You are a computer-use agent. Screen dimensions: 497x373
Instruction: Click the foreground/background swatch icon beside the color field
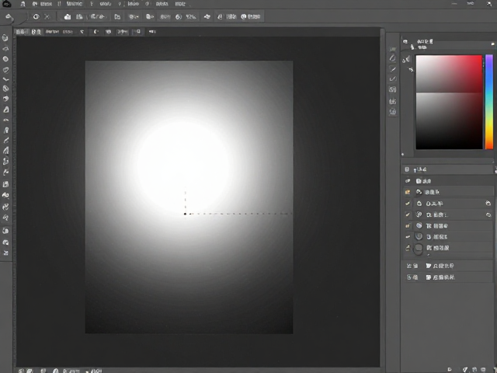tap(406, 59)
